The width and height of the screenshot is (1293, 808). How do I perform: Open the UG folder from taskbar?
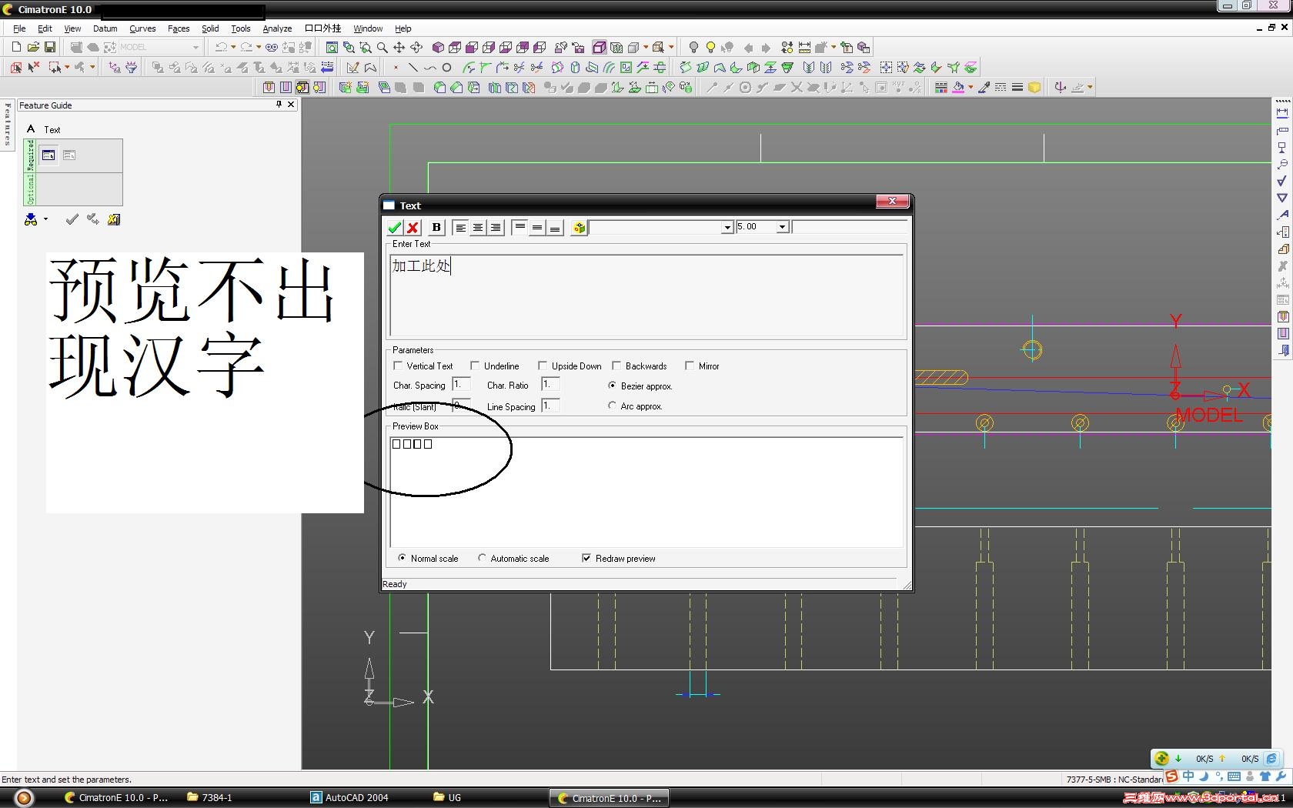(447, 797)
